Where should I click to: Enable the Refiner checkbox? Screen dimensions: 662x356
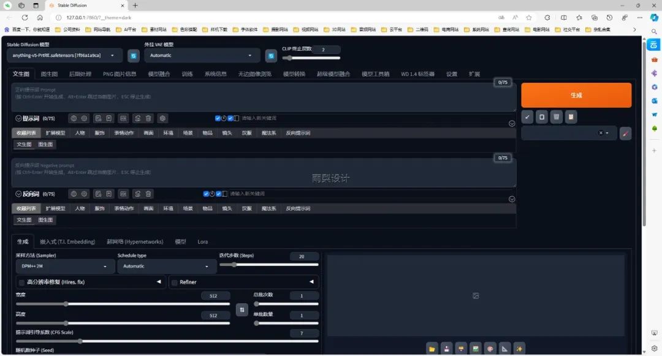174,282
